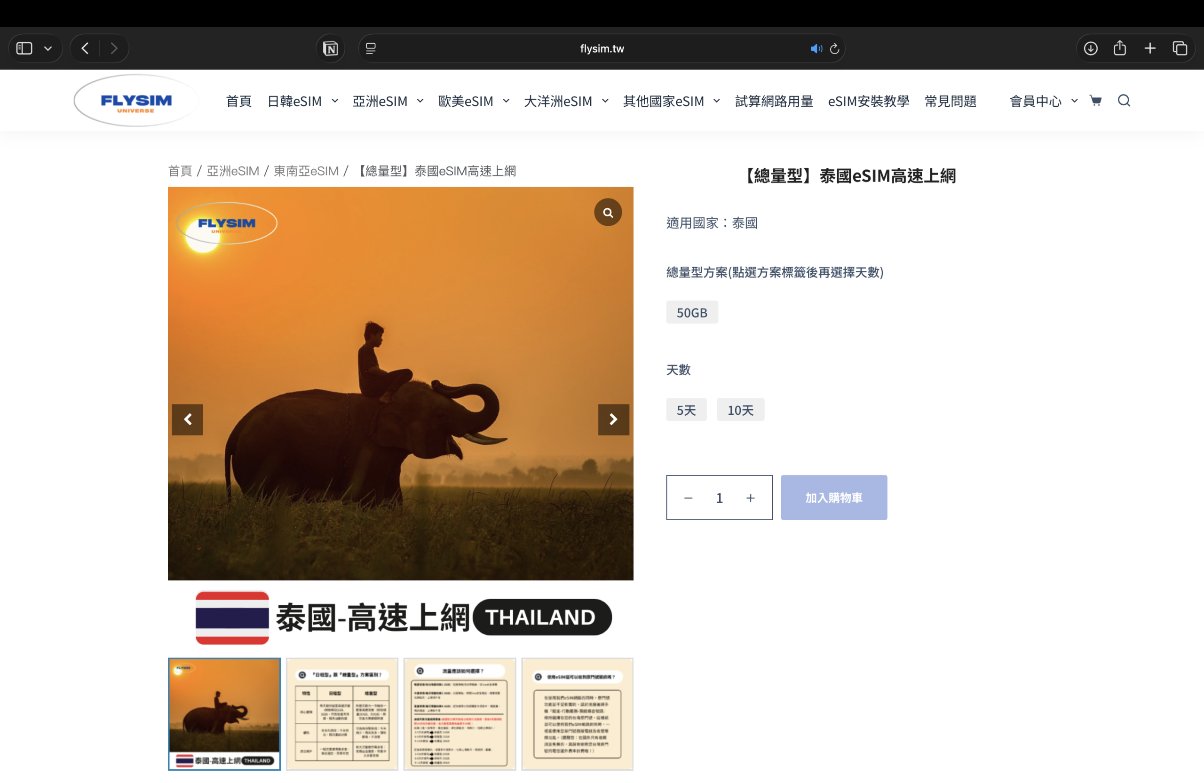Open the shopping cart icon
The image size is (1204, 783).
tap(1096, 101)
